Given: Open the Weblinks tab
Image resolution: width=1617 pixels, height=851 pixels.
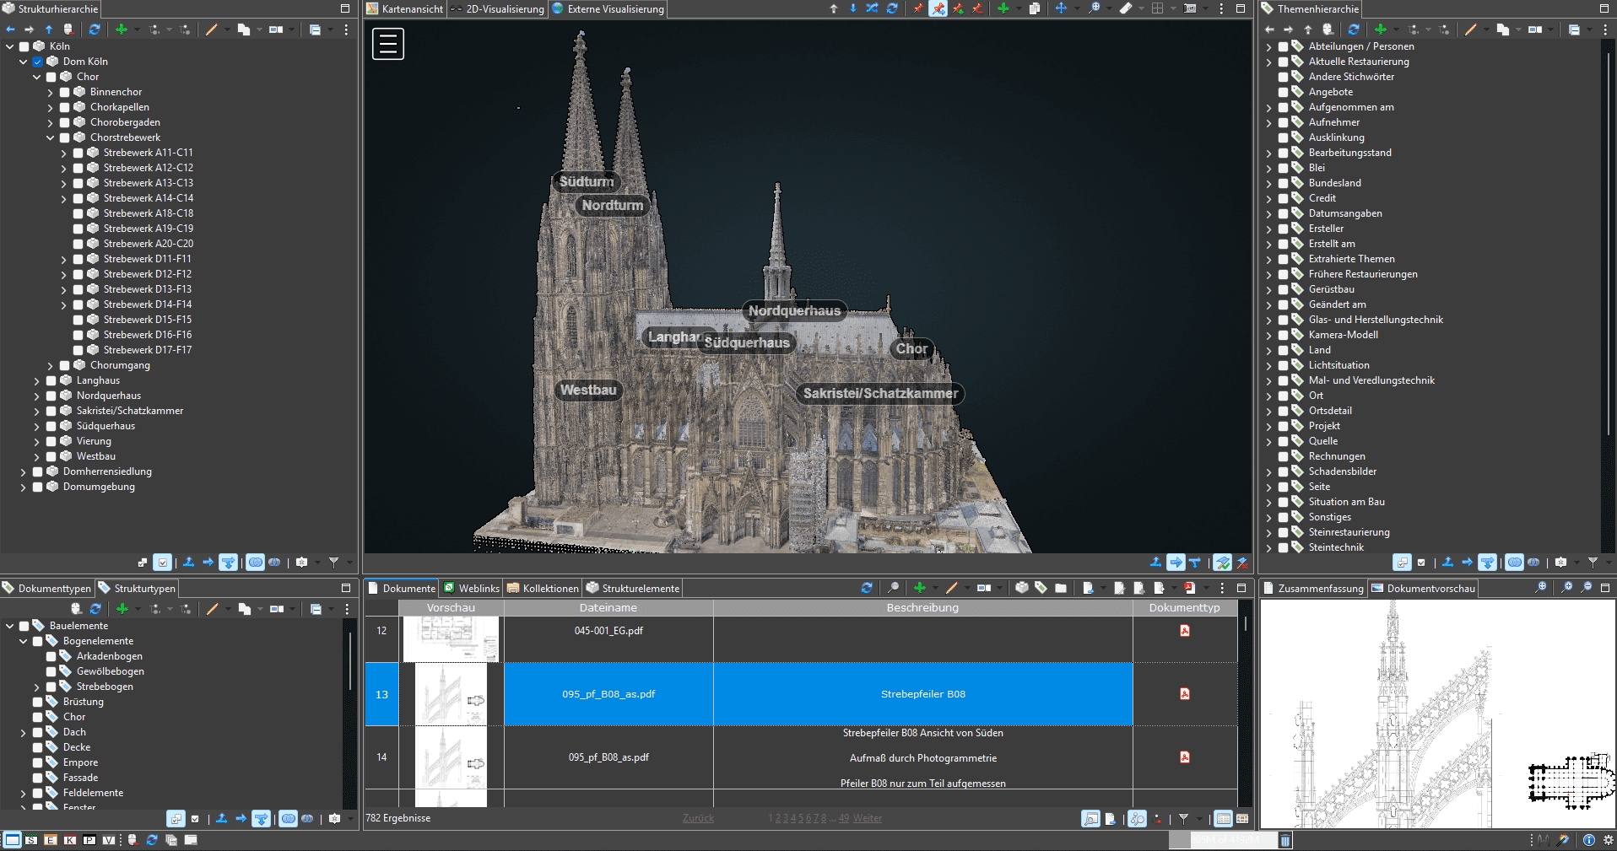Looking at the screenshot, I should (479, 589).
